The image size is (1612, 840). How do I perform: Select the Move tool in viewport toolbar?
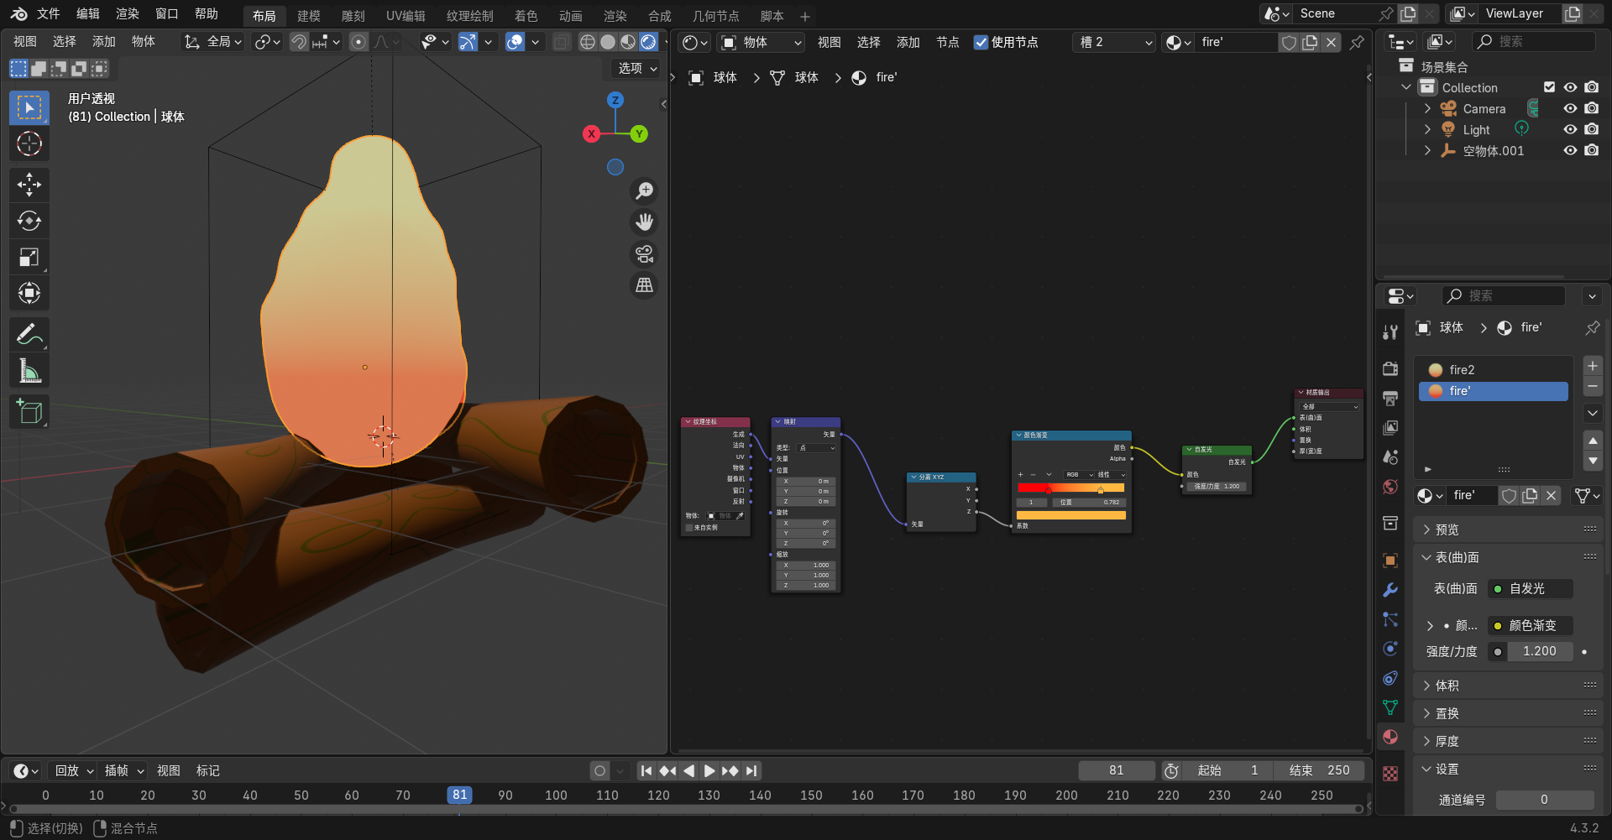click(29, 185)
